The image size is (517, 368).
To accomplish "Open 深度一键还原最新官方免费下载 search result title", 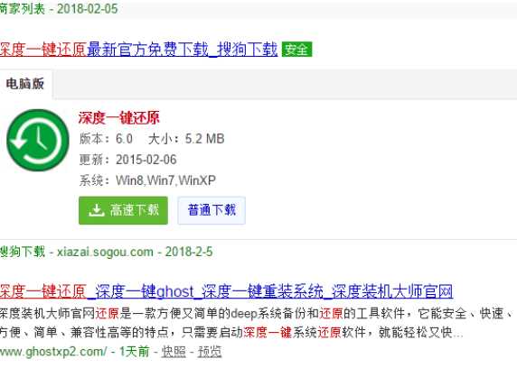I will click(139, 50).
